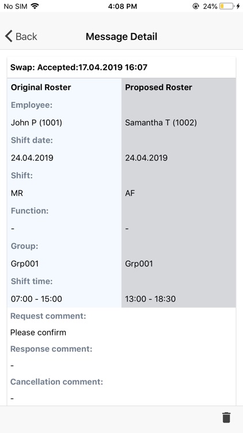Screen dimensions: 243x433
Task: Go Back to previous screen
Action: [21, 36]
